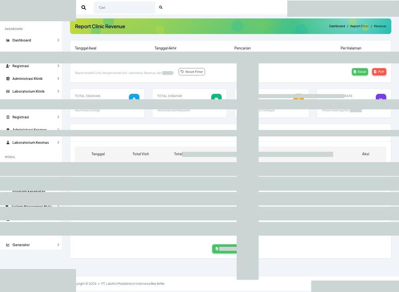Click the Administrasi Klinik icon
Viewport: 399px width, 292px height.
[8, 79]
